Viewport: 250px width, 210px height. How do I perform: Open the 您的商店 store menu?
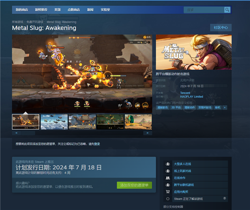(22, 10)
